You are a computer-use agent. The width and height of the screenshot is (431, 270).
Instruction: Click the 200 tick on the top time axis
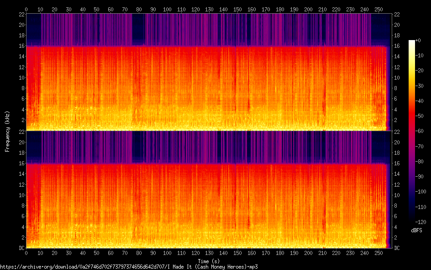(308, 9)
